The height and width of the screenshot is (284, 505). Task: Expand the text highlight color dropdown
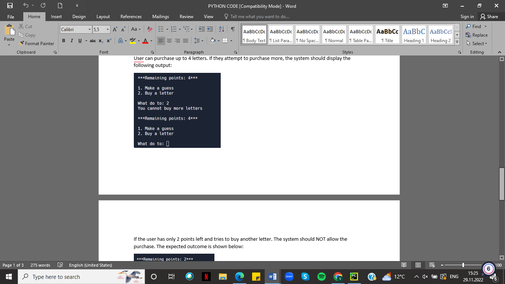138,41
